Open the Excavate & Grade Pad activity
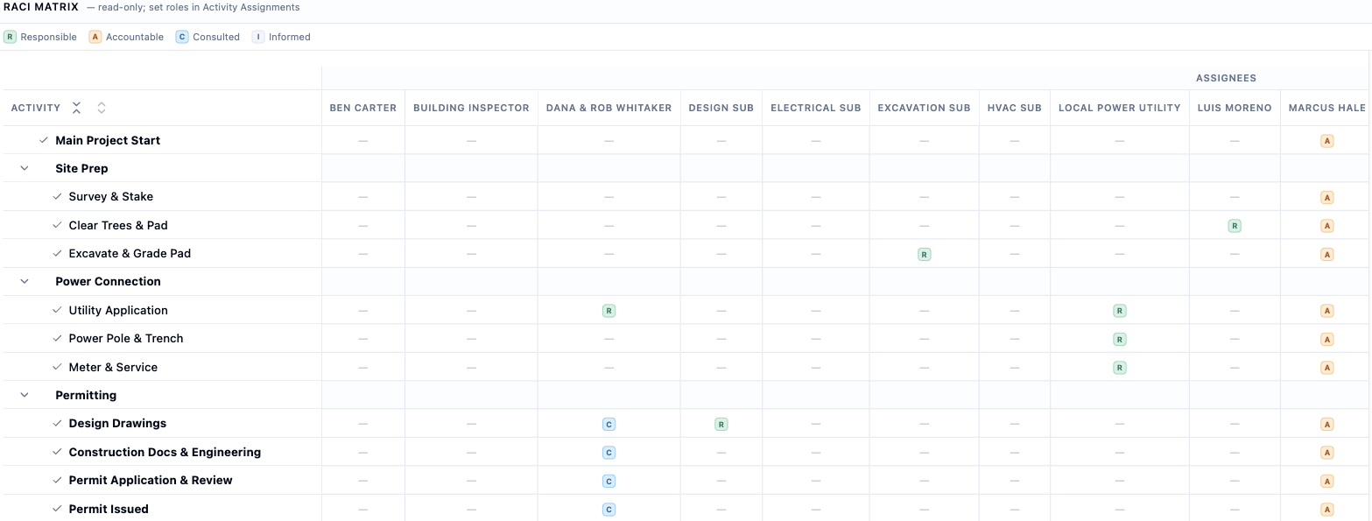 pyautogui.click(x=130, y=253)
